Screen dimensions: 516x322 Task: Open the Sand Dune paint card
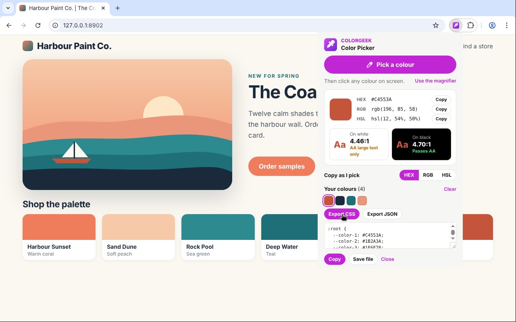tap(138, 237)
